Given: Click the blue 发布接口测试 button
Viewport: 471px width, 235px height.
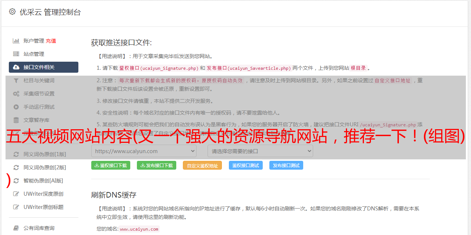Looking at the screenshot, I should [x=286, y=165].
